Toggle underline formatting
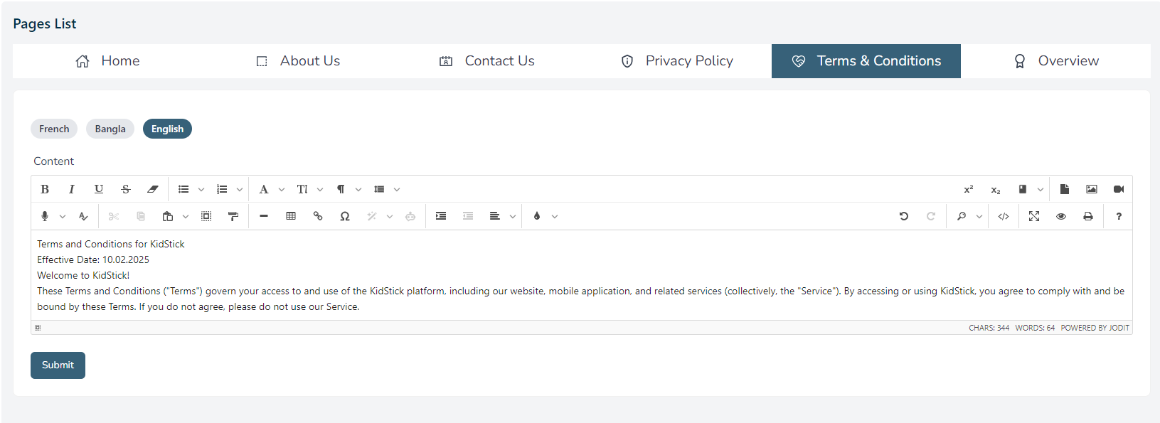The image size is (1160, 423). (99, 189)
